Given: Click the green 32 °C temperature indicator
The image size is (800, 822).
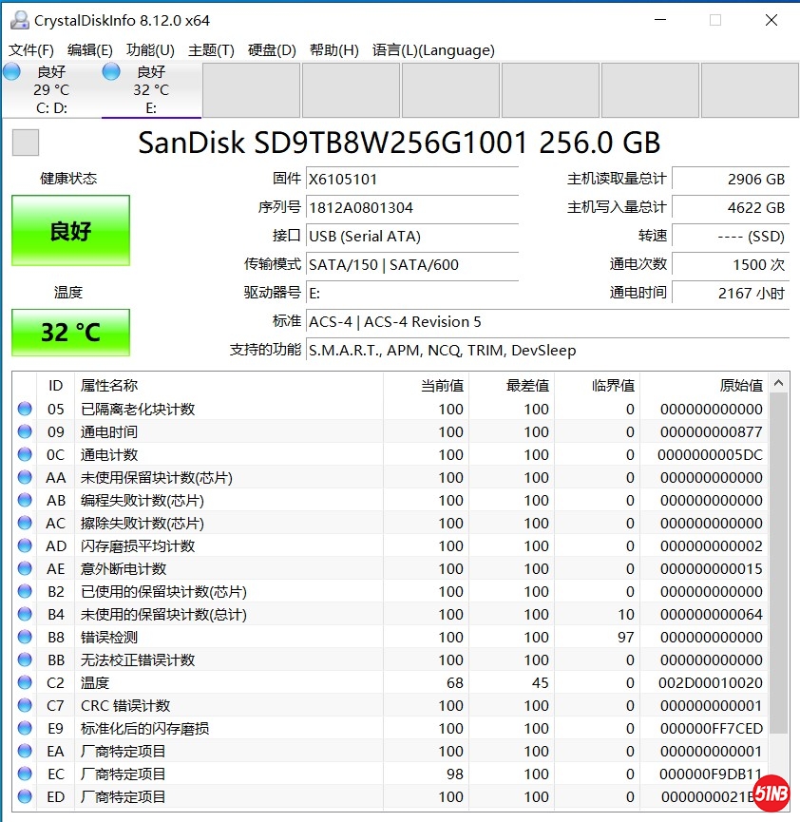Looking at the screenshot, I should coord(70,333).
